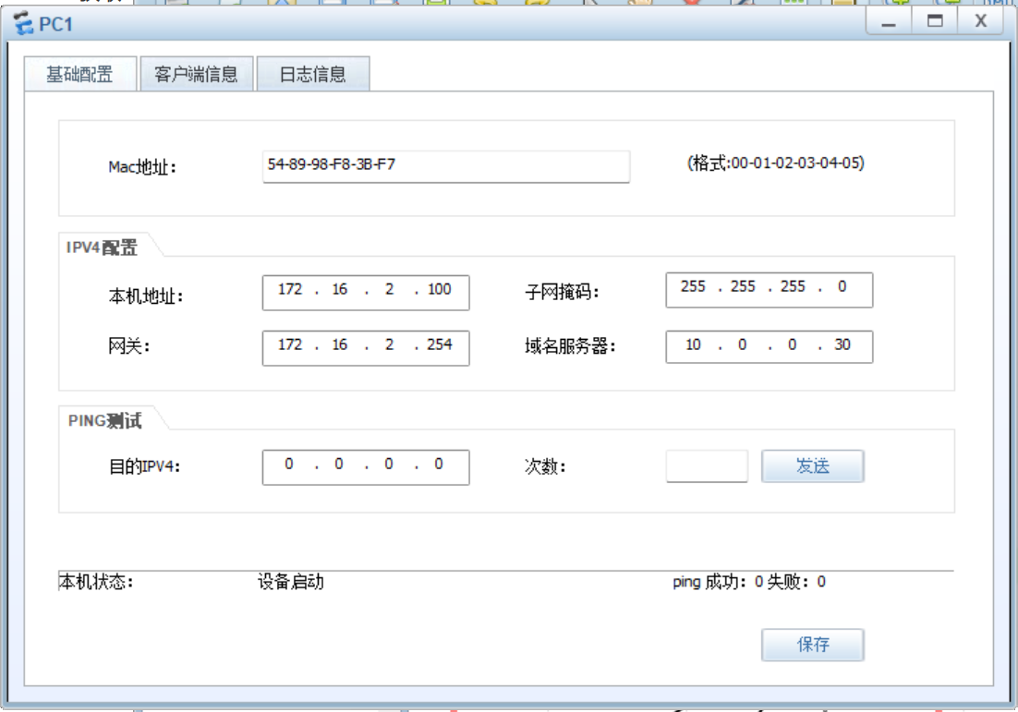Click the 子网掩码 field
Screen dimensions: 1018x712
click(769, 289)
